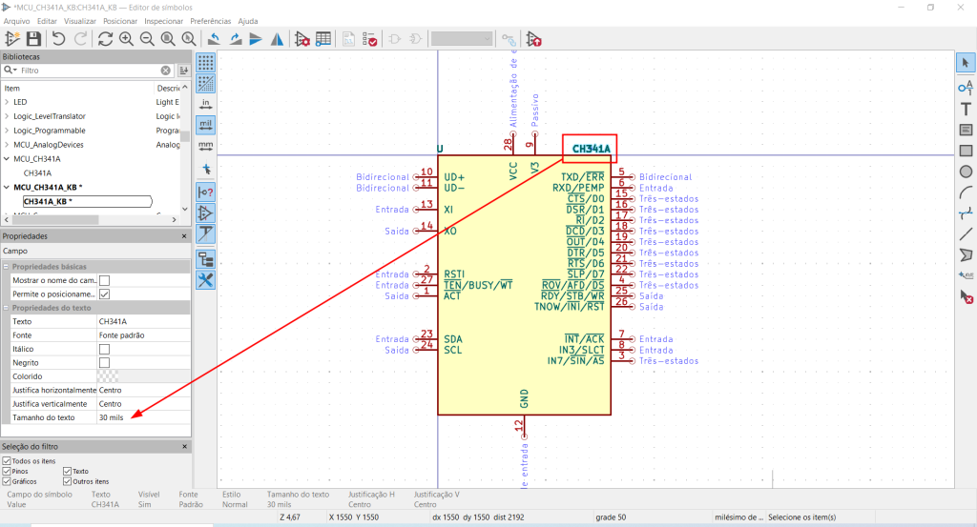Toggle the Negrito checkbox
Image resolution: width=977 pixels, height=527 pixels.
tap(105, 363)
